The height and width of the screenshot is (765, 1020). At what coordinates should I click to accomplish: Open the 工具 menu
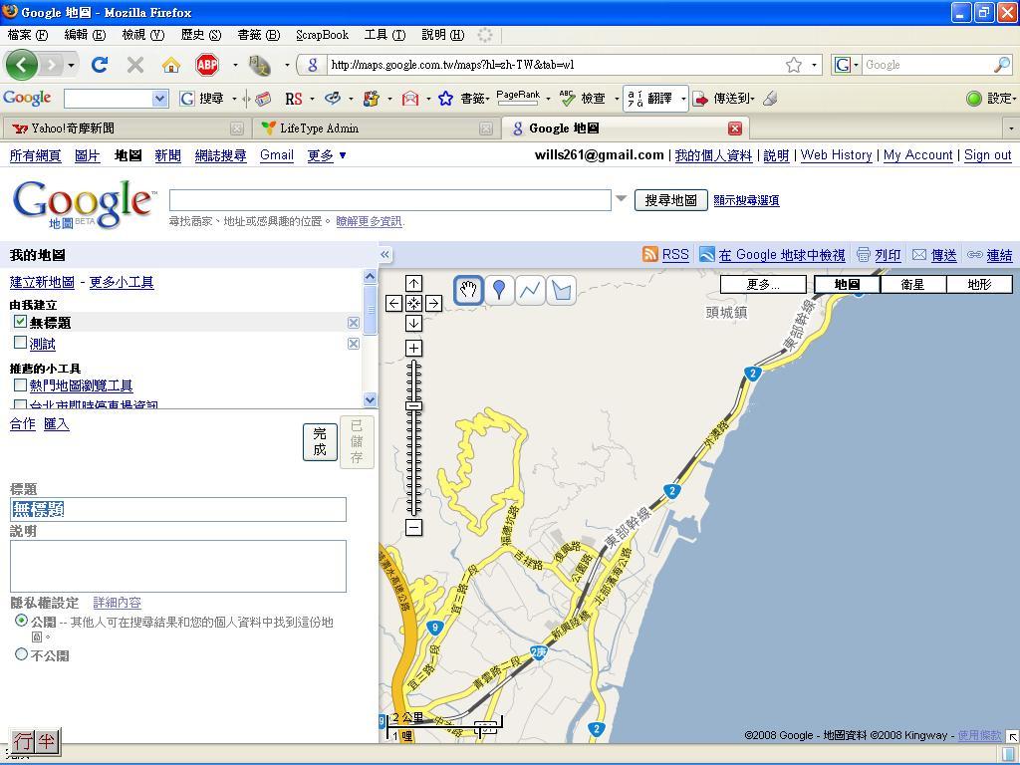click(384, 35)
